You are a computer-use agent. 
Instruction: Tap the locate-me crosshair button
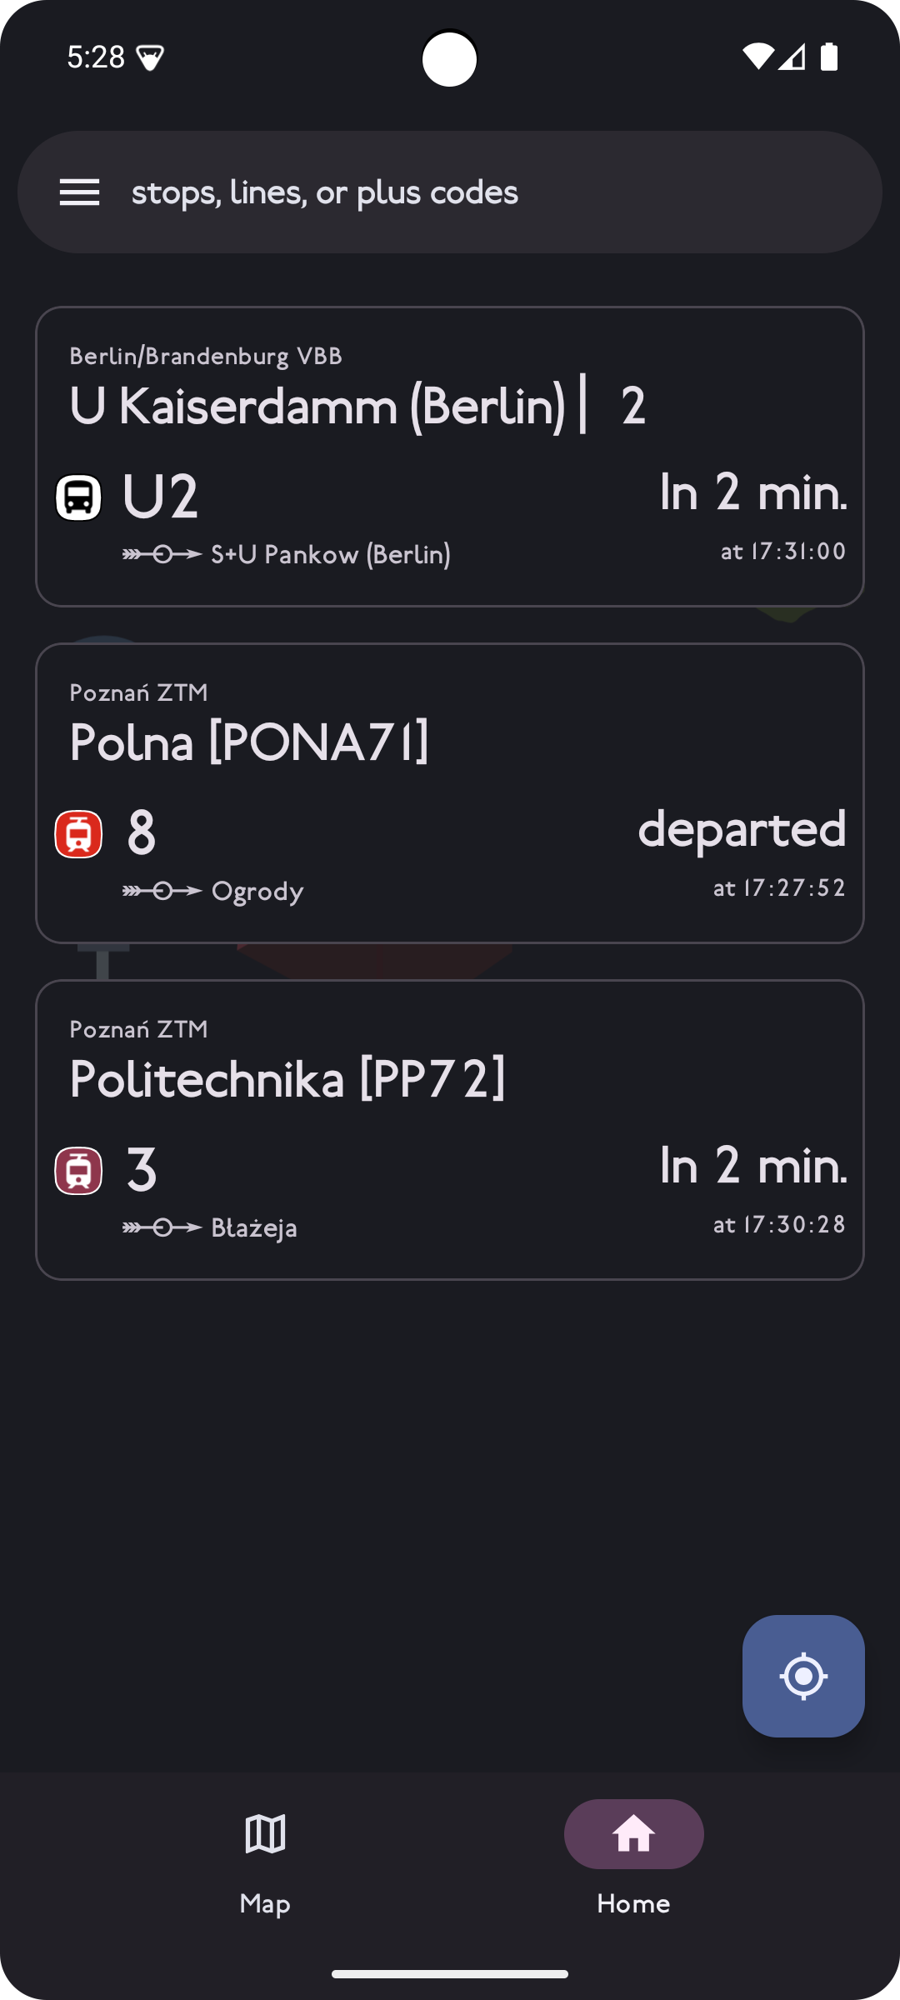click(803, 1676)
